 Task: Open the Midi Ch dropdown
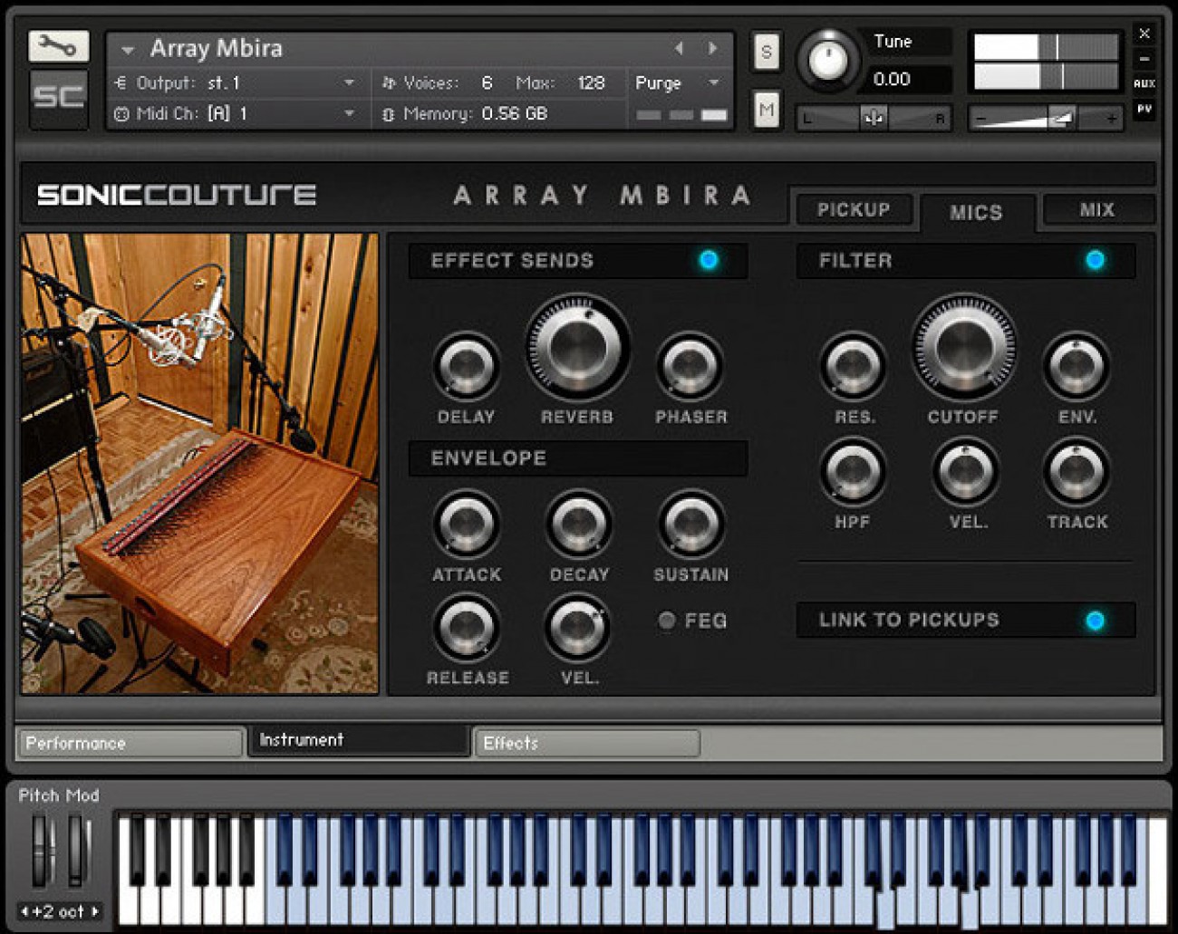(x=349, y=114)
